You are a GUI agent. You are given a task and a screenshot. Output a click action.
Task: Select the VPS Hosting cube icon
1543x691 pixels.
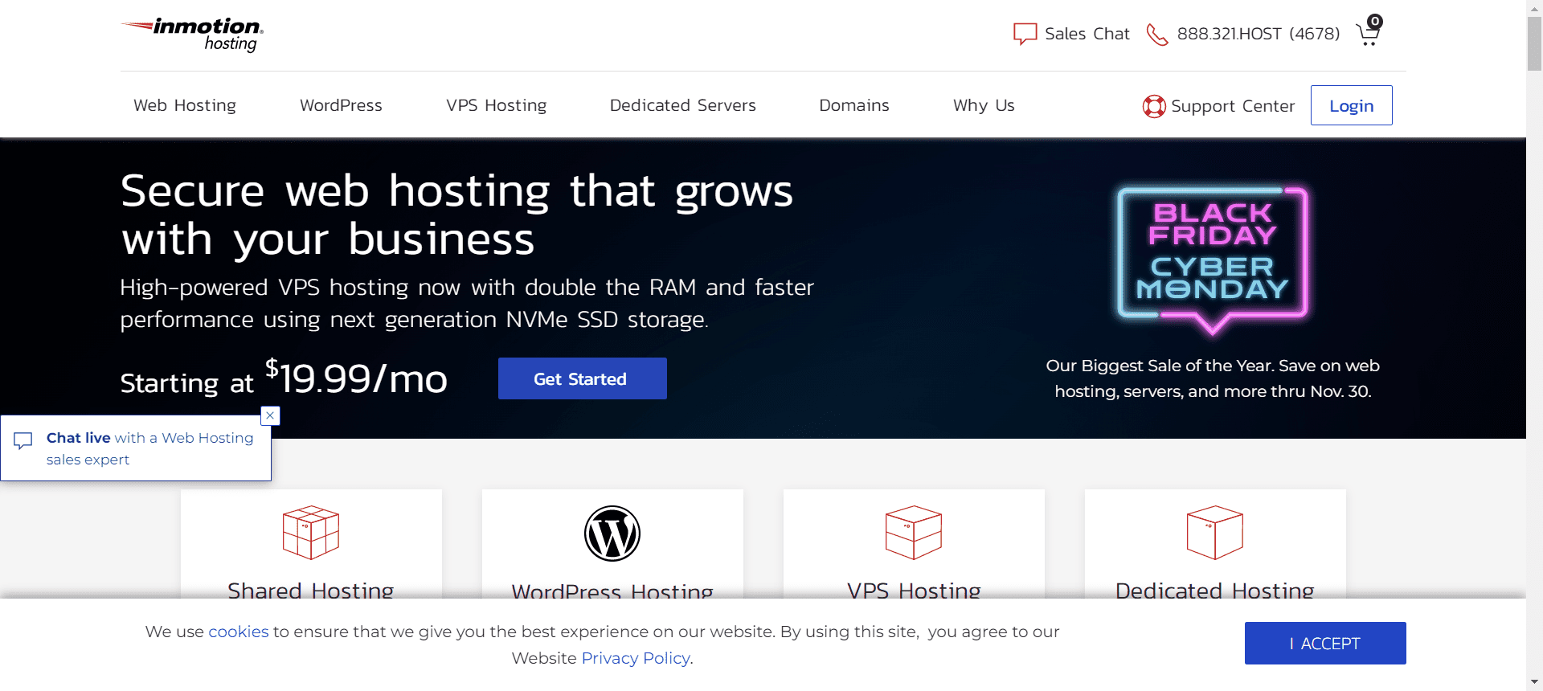[913, 532]
